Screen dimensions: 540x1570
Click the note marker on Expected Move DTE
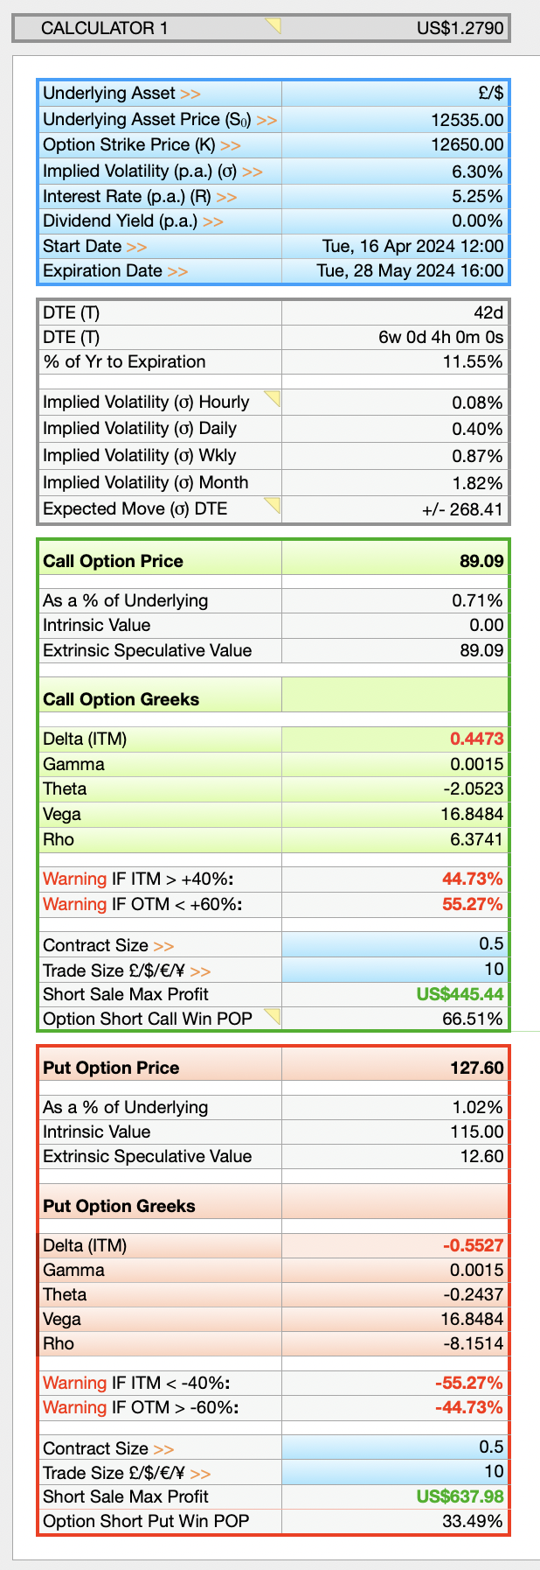(x=273, y=505)
